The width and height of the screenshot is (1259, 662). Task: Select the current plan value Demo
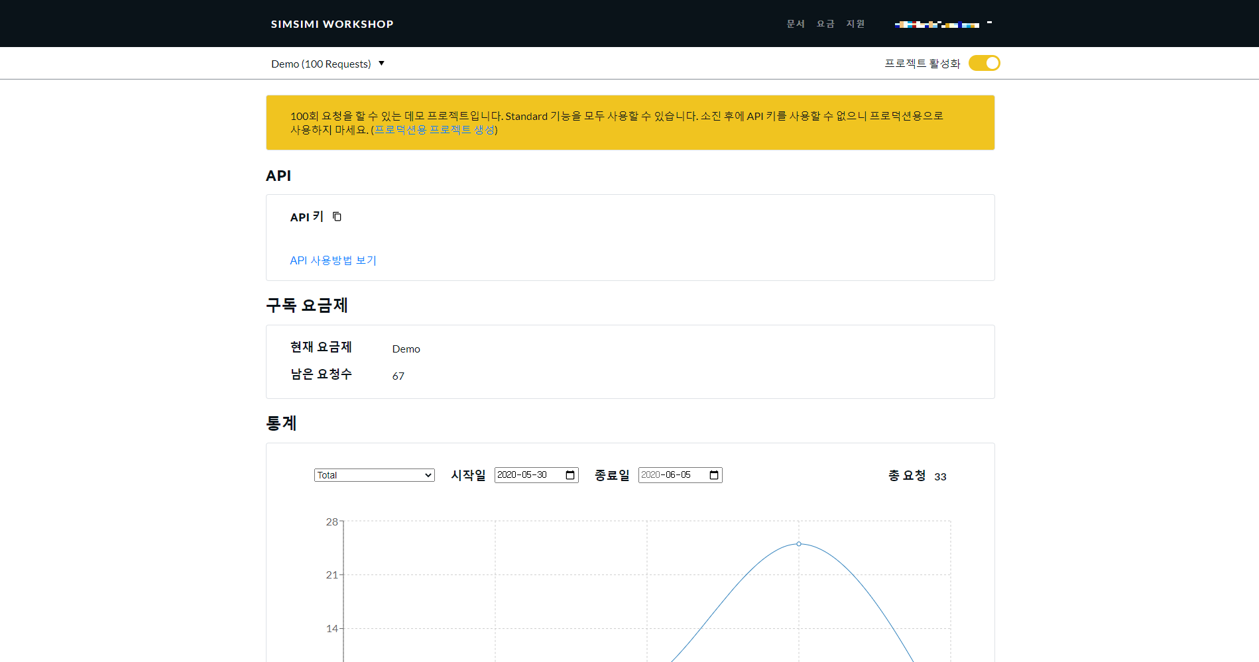(x=406, y=349)
